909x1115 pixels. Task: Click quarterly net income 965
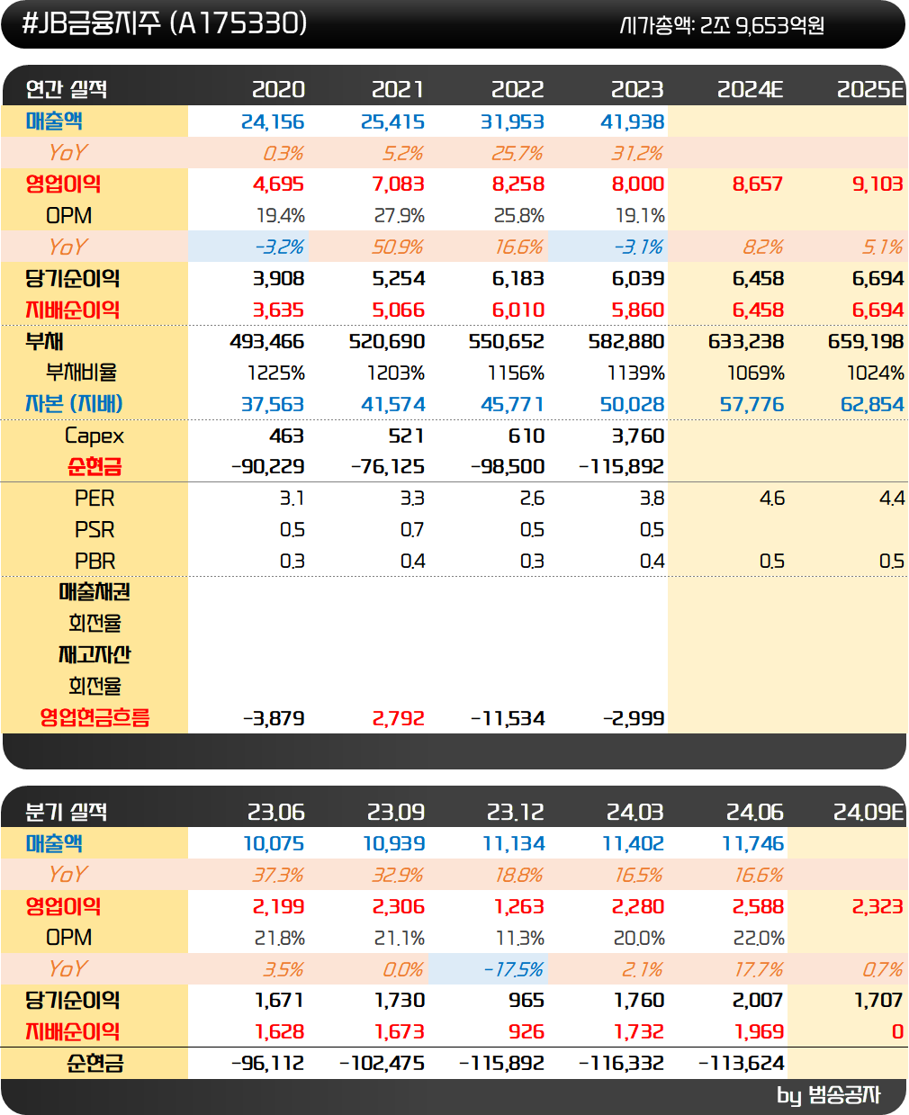click(526, 1000)
